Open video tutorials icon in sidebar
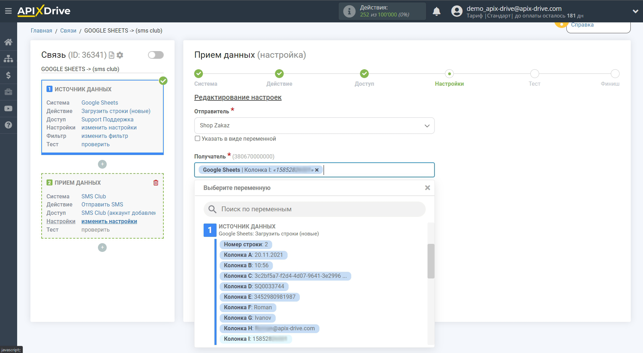 pyautogui.click(x=8, y=108)
